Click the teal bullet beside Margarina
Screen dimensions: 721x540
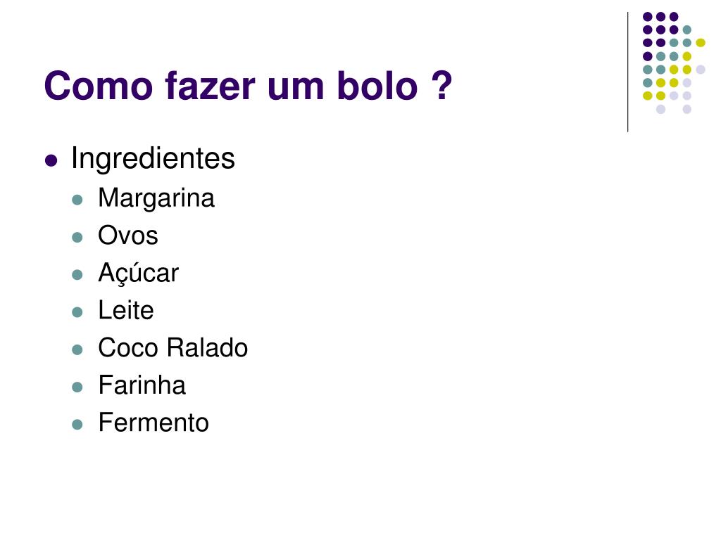click(x=77, y=200)
